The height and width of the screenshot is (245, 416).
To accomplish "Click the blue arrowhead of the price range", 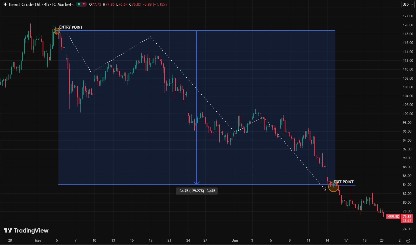I will [197, 183].
